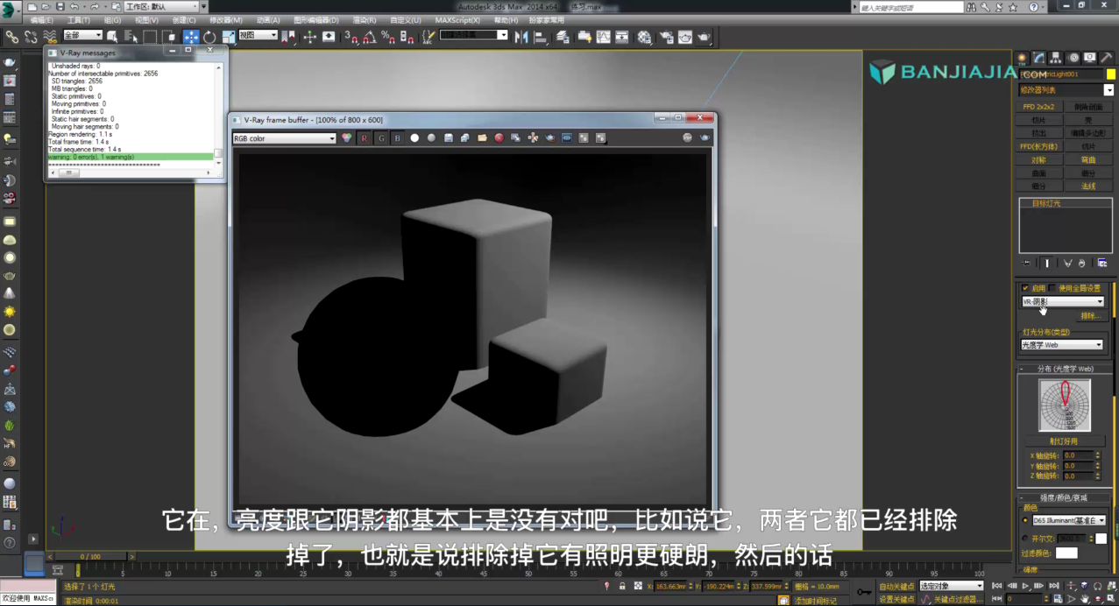Image resolution: width=1119 pixels, height=606 pixels.
Task: Click the Unlink Selection tool
Action: (x=31, y=37)
